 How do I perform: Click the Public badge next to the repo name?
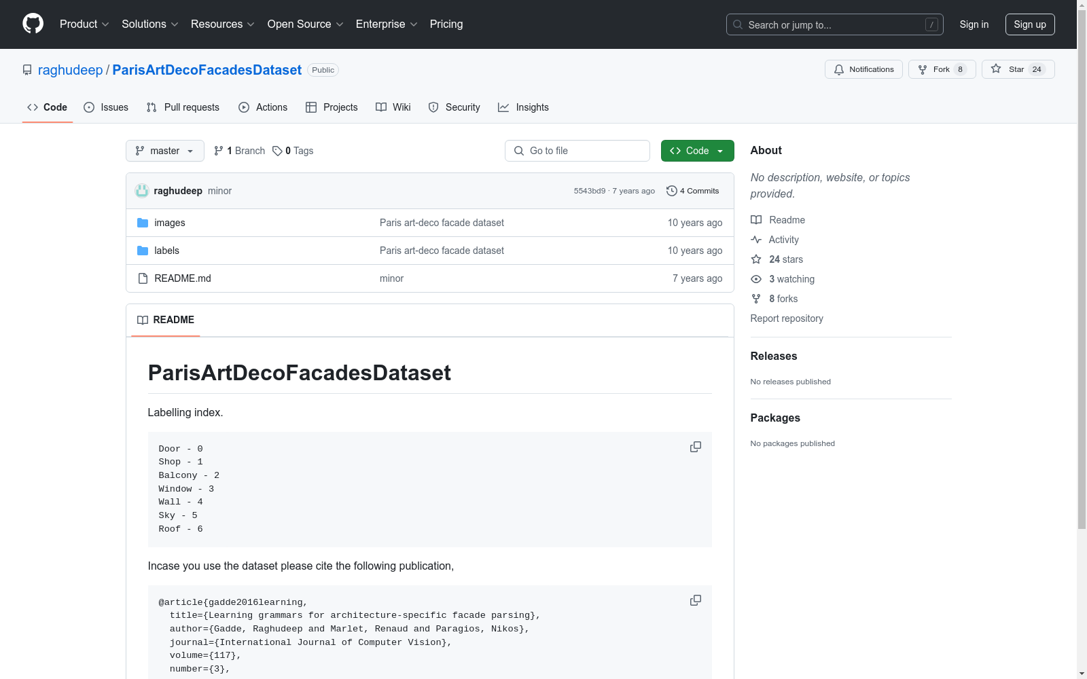pyautogui.click(x=323, y=70)
